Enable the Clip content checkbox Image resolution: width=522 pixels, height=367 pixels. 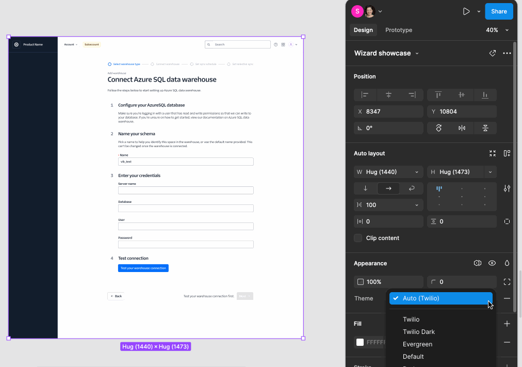tap(358, 238)
